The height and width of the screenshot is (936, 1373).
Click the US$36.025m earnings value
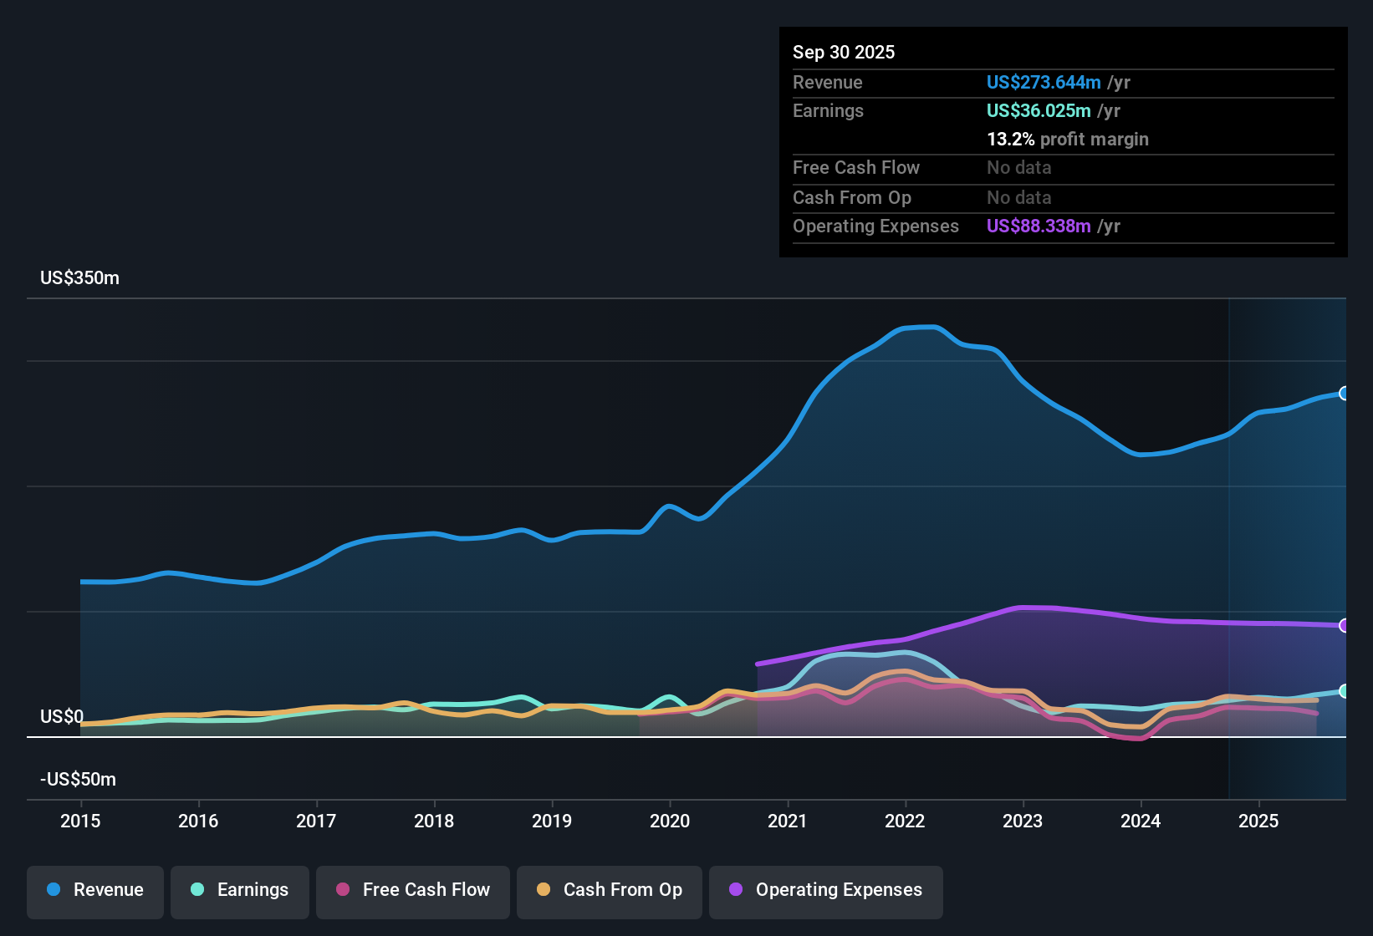point(1039,110)
